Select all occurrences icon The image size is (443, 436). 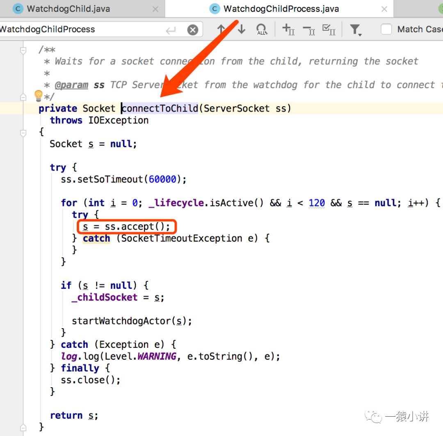point(329,30)
